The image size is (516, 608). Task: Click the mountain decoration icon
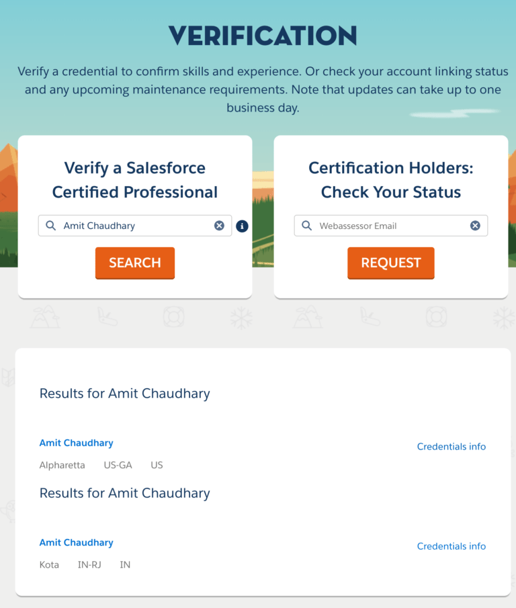[45, 317]
